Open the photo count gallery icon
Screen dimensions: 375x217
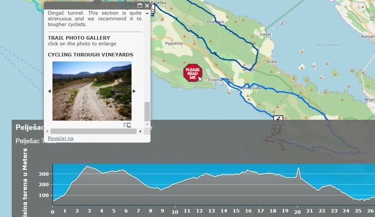[129, 125]
